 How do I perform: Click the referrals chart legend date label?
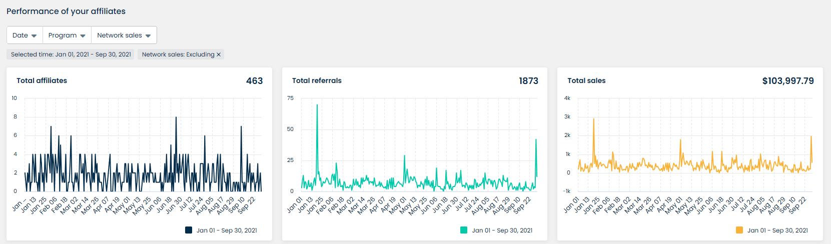[x=502, y=230]
